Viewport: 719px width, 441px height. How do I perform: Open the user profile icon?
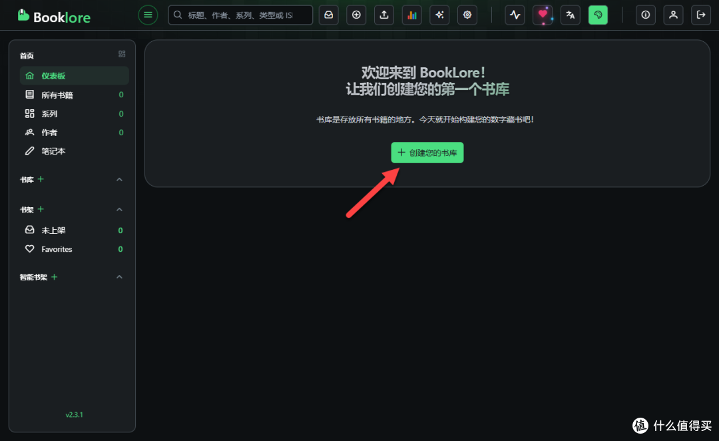coord(673,15)
